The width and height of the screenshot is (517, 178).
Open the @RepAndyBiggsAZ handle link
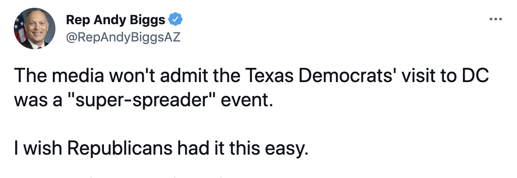(x=123, y=38)
